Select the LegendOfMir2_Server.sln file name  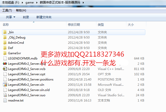(x=26, y=85)
